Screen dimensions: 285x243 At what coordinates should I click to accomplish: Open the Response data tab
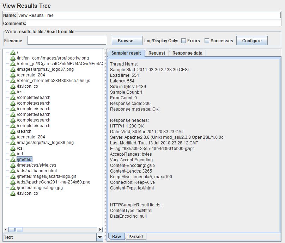point(187,53)
